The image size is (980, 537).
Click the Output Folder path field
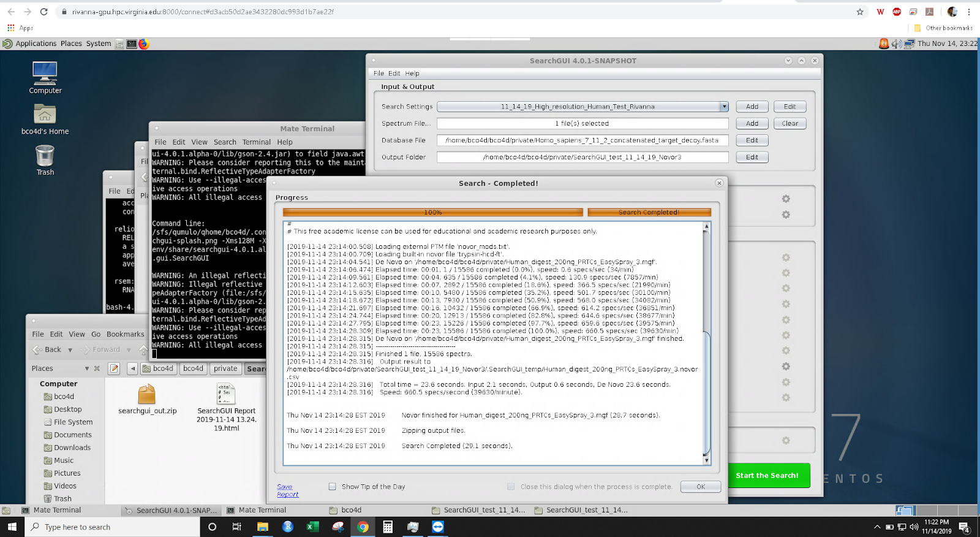coord(582,158)
